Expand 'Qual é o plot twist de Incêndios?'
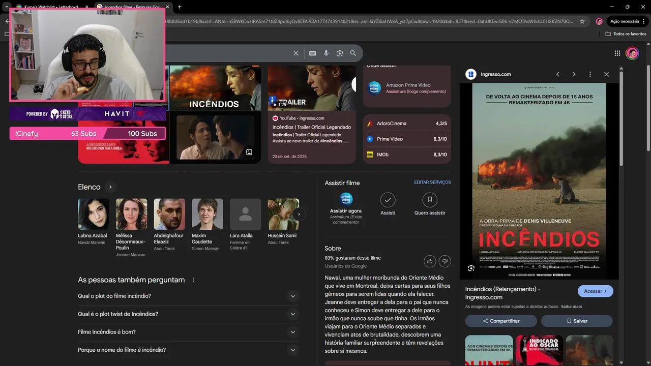 coord(188,314)
